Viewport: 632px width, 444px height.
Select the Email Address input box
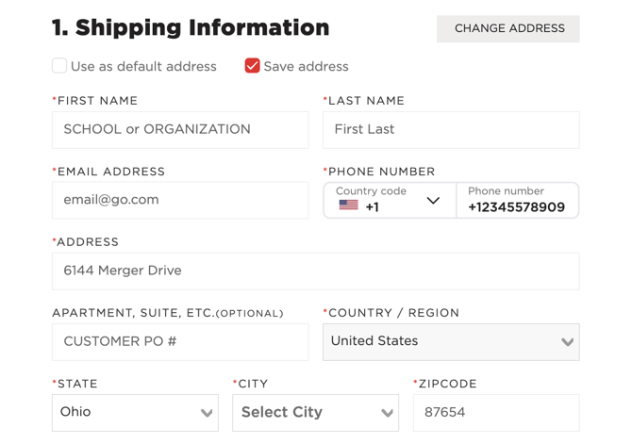click(x=180, y=200)
